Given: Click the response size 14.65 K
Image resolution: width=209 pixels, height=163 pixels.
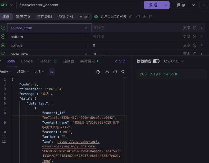Looking at the screenshot, I should [x=171, y=74].
